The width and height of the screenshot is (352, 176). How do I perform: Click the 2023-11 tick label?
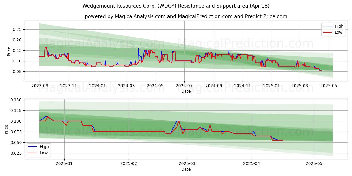point(69,86)
